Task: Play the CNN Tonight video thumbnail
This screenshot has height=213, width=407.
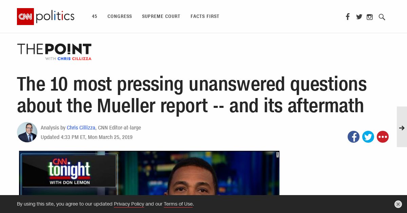Action: coord(149,173)
